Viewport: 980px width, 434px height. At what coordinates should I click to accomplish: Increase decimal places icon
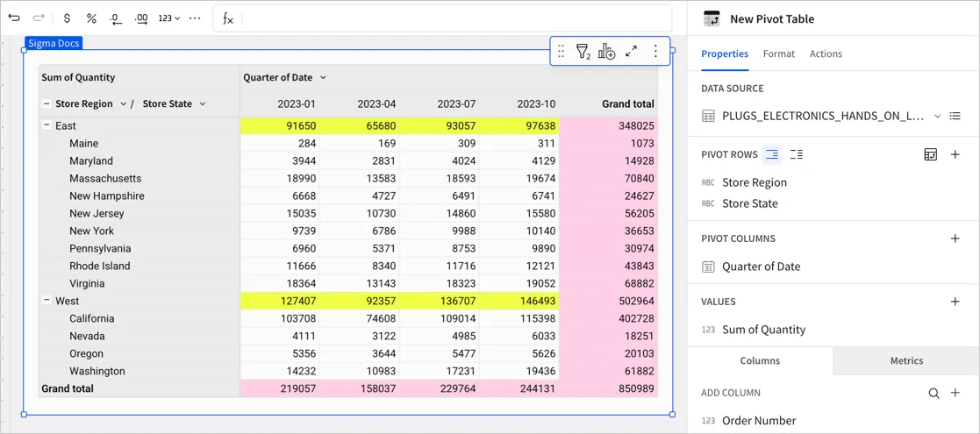click(x=141, y=18)
